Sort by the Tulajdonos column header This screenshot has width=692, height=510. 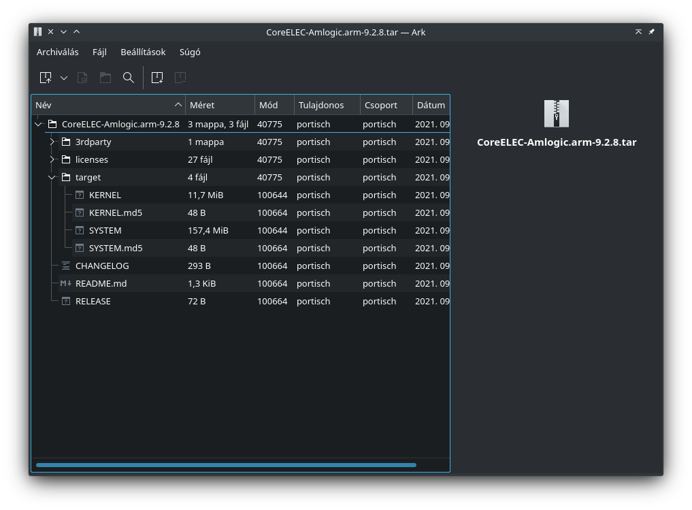click(x=327, y=105)
